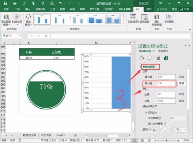Switch to the 开始 ribbon tab
The height and width of the screenshot is (143, 193).
(18, 9)
